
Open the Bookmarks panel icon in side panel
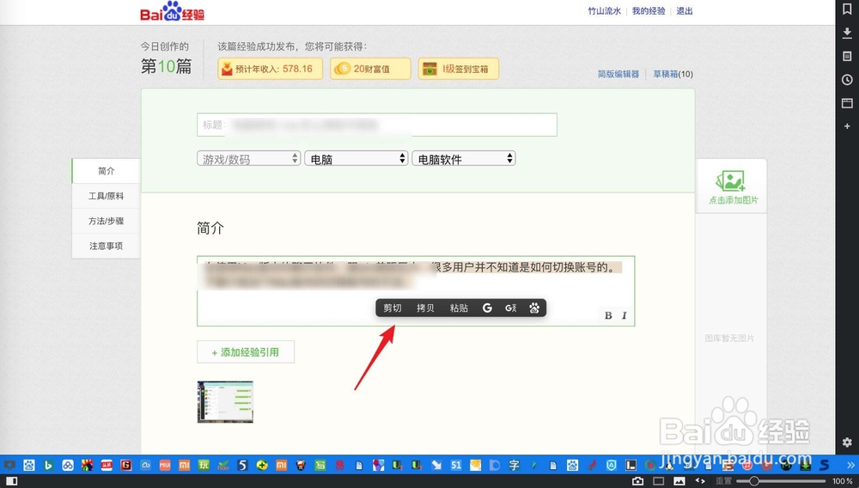coord(847,9)
